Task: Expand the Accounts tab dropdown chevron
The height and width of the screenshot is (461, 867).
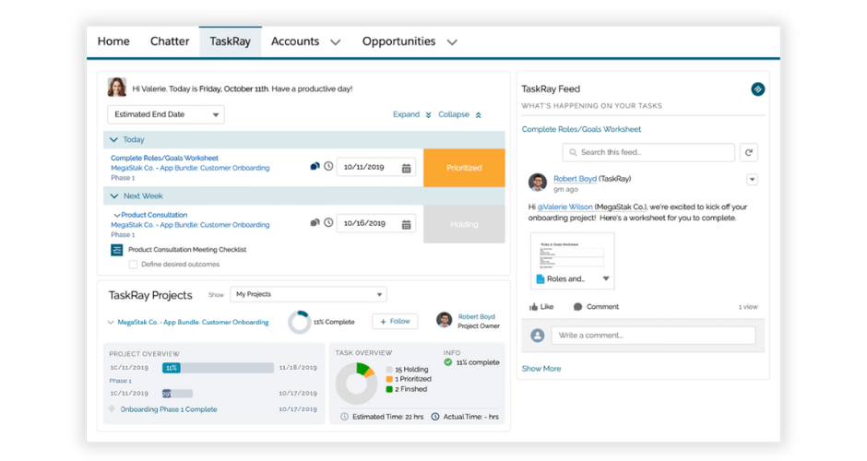Action: [335, 42]
